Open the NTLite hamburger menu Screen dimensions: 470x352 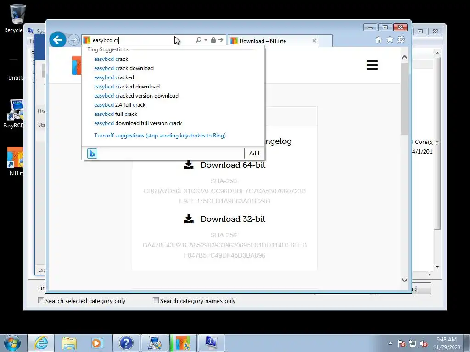pyautogui.click(x=372, y=65)
